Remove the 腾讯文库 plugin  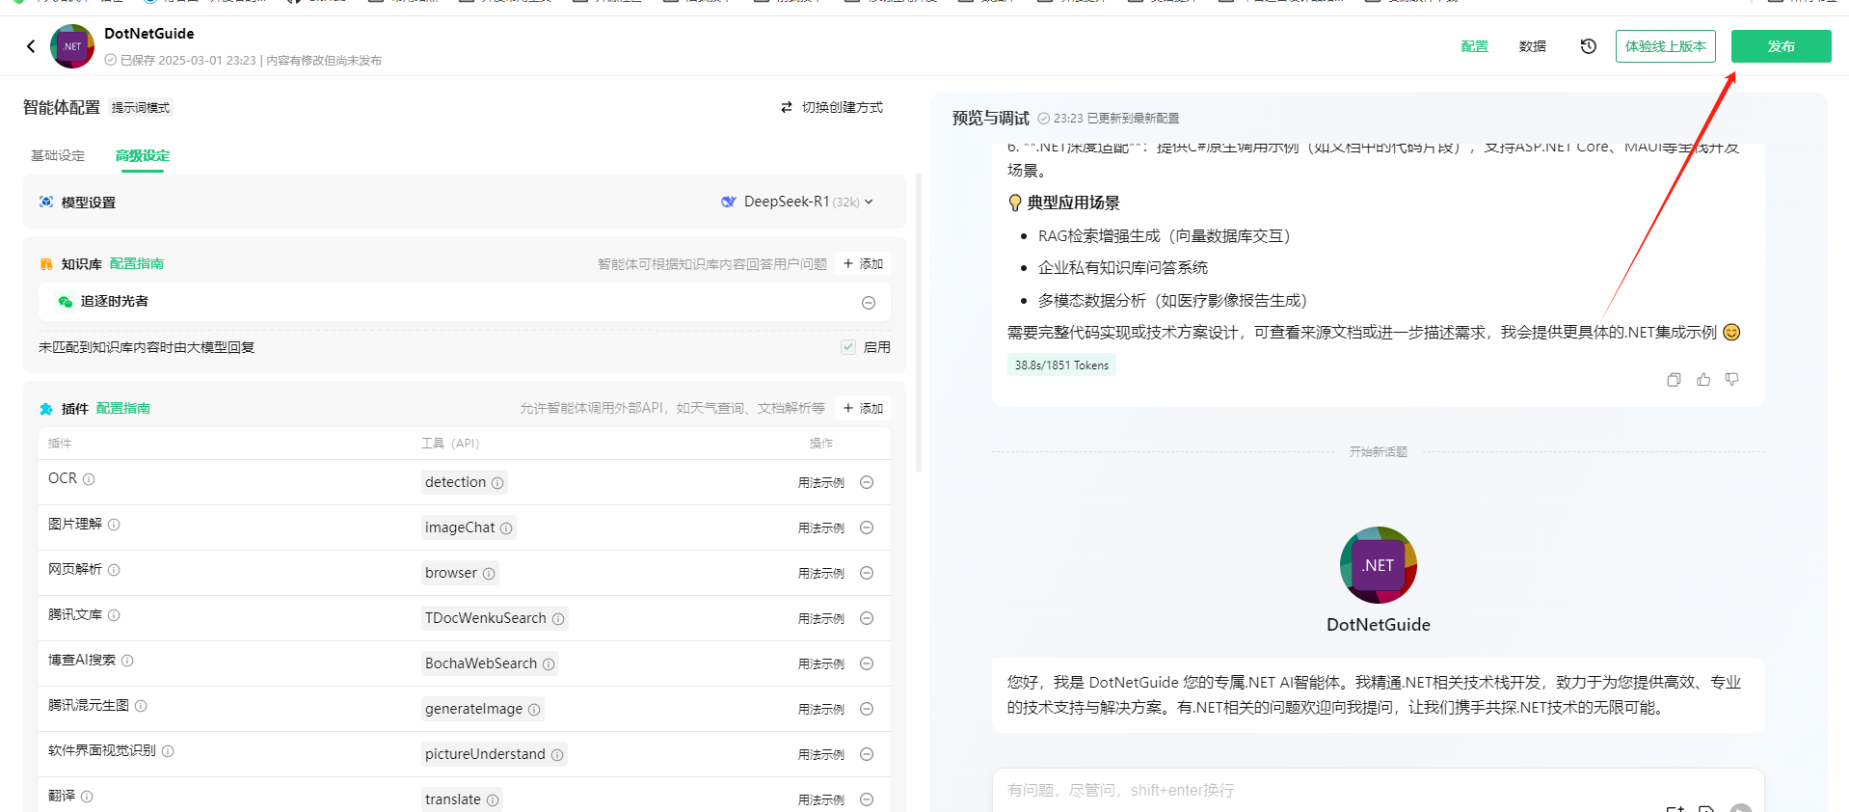[x=867, y=618]
